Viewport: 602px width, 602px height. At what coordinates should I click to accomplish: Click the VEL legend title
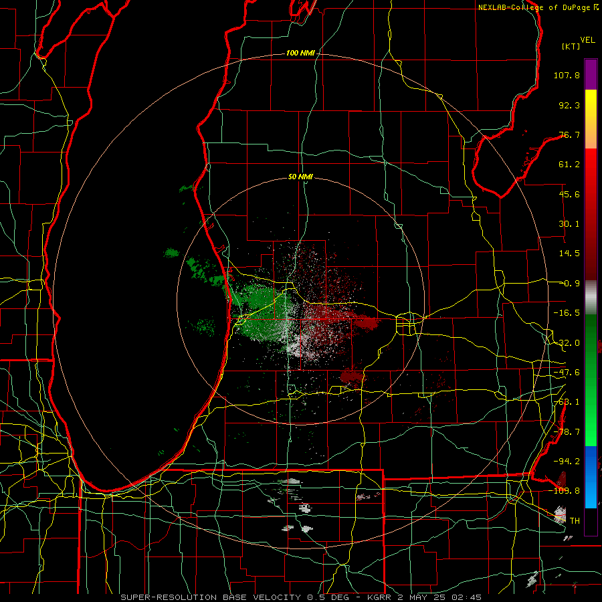coord(587,40)
